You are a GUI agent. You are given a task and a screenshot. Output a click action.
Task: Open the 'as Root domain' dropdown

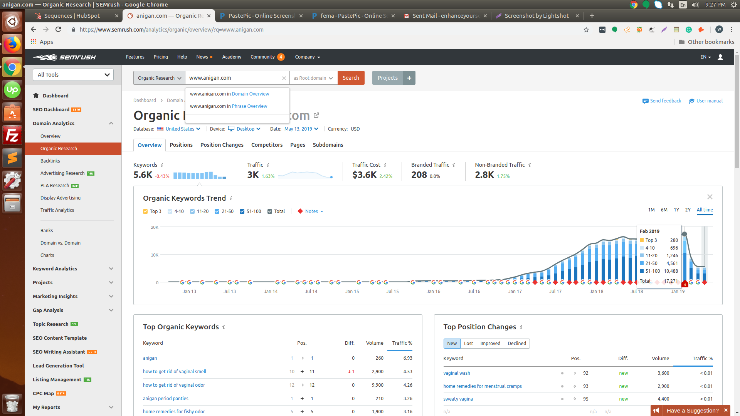[313, 78]
